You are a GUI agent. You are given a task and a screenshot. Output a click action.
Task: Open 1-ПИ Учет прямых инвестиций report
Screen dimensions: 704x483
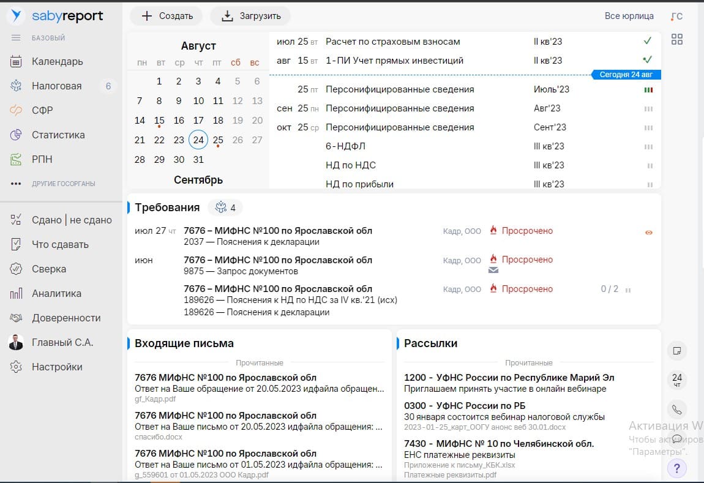[x=394, y=61]
